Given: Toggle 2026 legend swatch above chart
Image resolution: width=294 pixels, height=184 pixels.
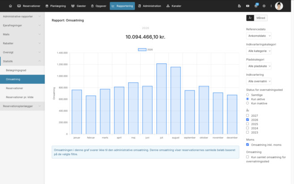Looking at the screenshot, I should (142, 49).
